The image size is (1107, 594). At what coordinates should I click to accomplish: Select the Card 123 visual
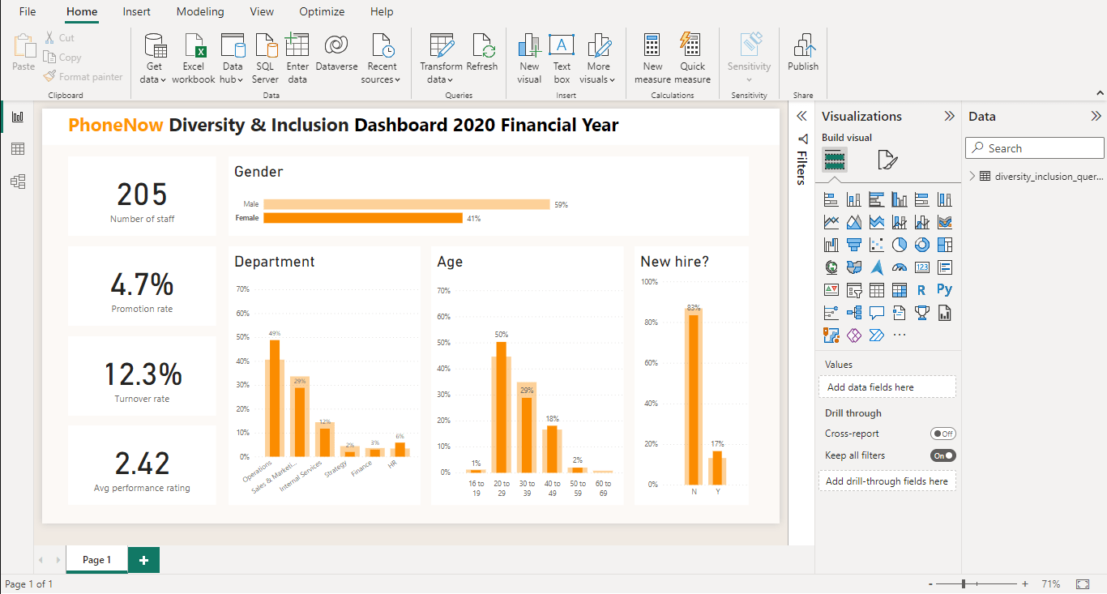921,267
